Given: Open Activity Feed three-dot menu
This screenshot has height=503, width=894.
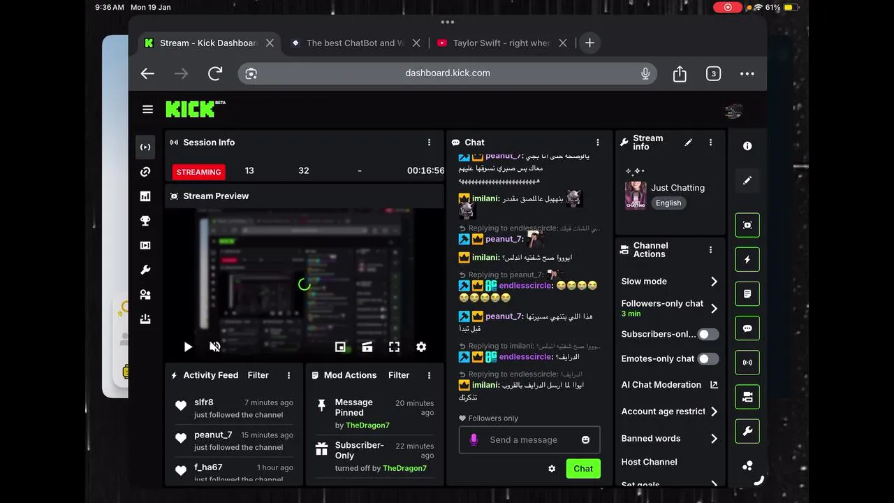Looking at the screenshot, I should [x=288, y=375].
